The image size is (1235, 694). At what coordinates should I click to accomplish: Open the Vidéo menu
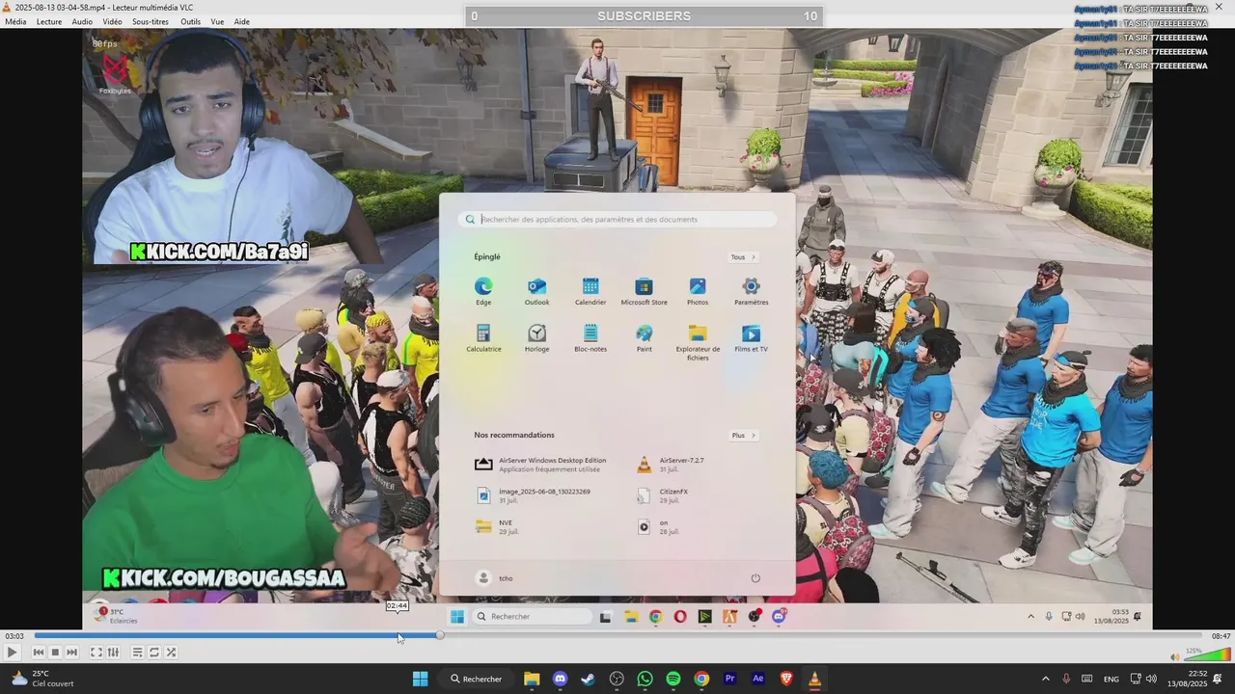coord(112,21)
